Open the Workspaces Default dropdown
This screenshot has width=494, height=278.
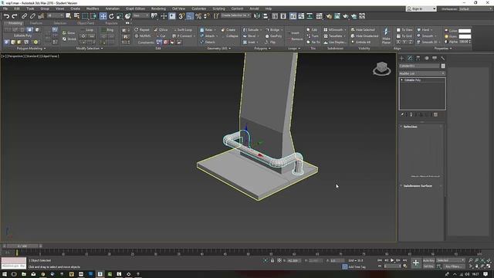tap(475, 8)
